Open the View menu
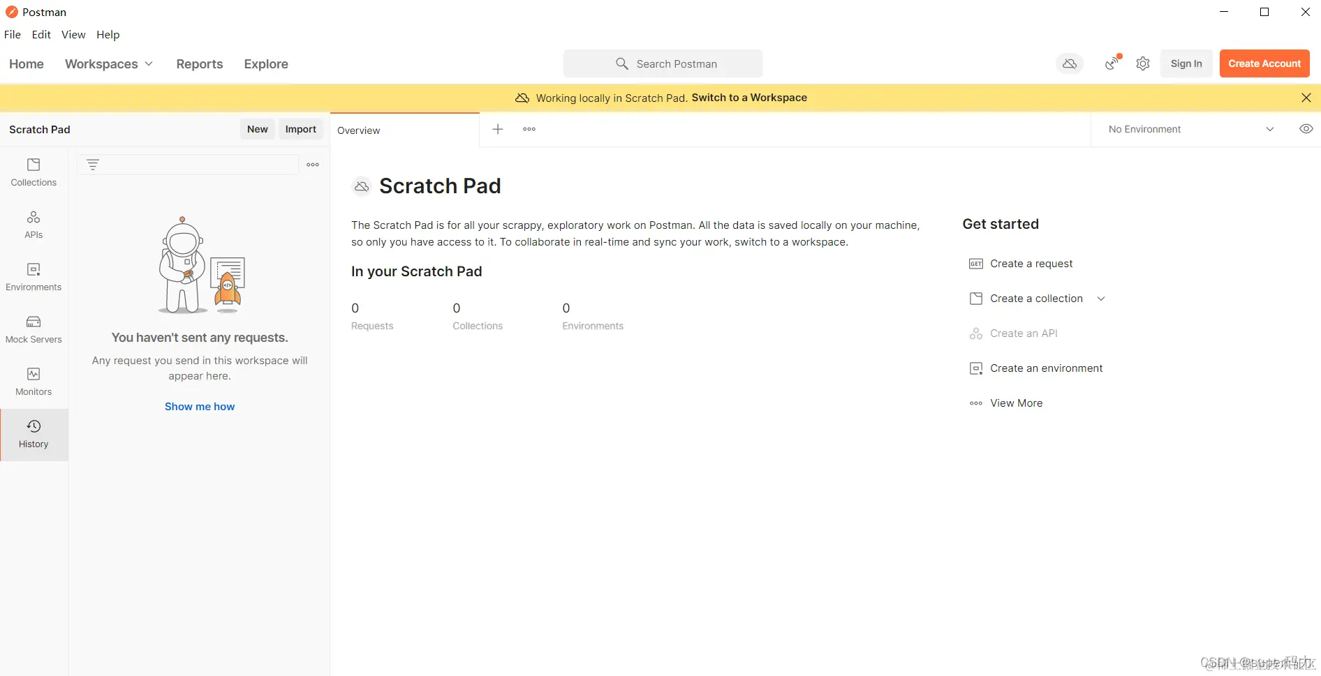Viewport: 1321px width, 676px height. tap(73, 34)
